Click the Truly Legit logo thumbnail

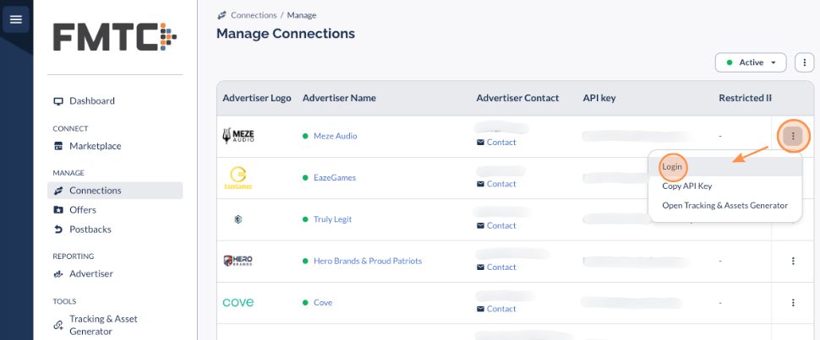tap(238, 219)
